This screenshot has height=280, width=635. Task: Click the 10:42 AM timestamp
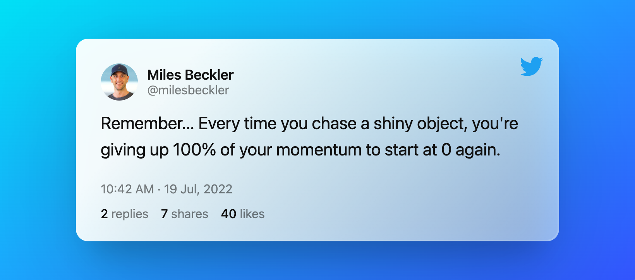click(127, 189)
